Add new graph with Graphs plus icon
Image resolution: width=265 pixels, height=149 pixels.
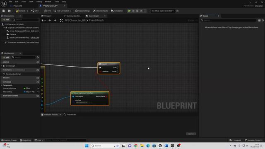click(38, 62)
